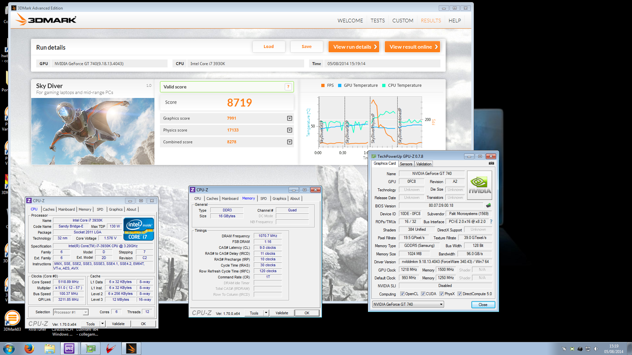
Task: Click the GPU name field in Run details
Action: 109,64
